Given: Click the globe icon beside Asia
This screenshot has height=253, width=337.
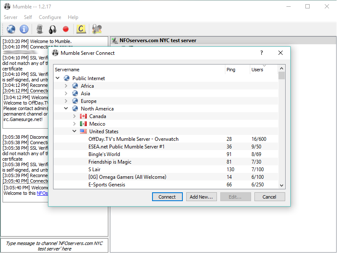Looking at the screenshot, I should click(75, 93).
